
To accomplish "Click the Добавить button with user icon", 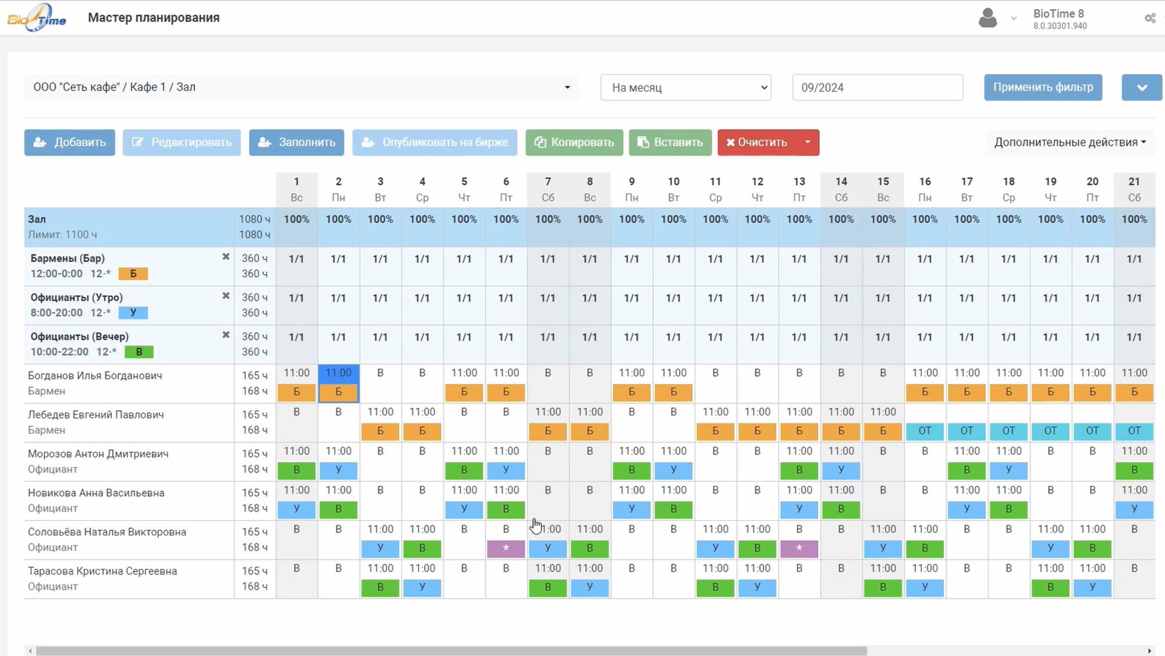I will coord(70,142).
